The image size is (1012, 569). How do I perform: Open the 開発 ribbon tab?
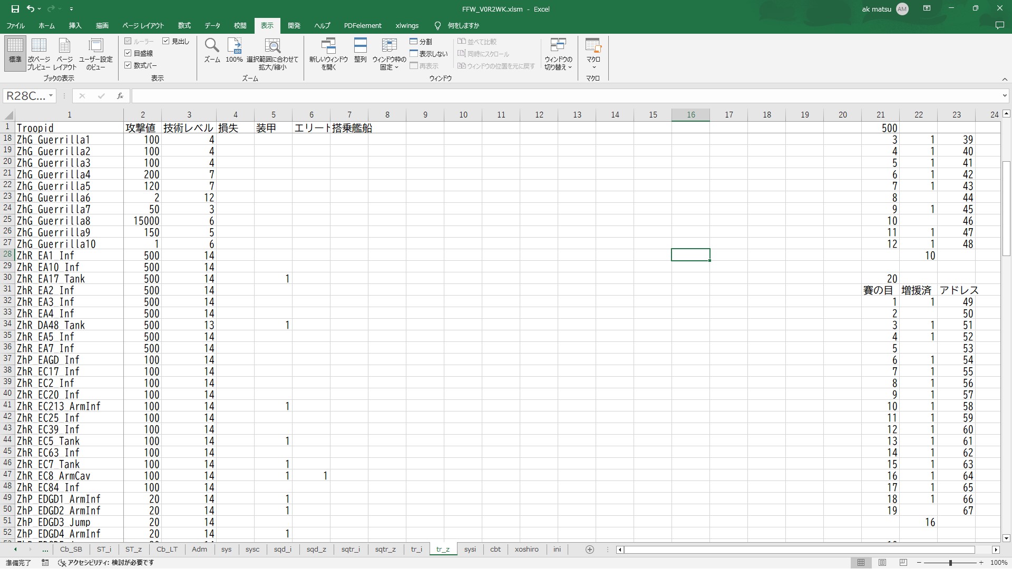tap(294, 25)
